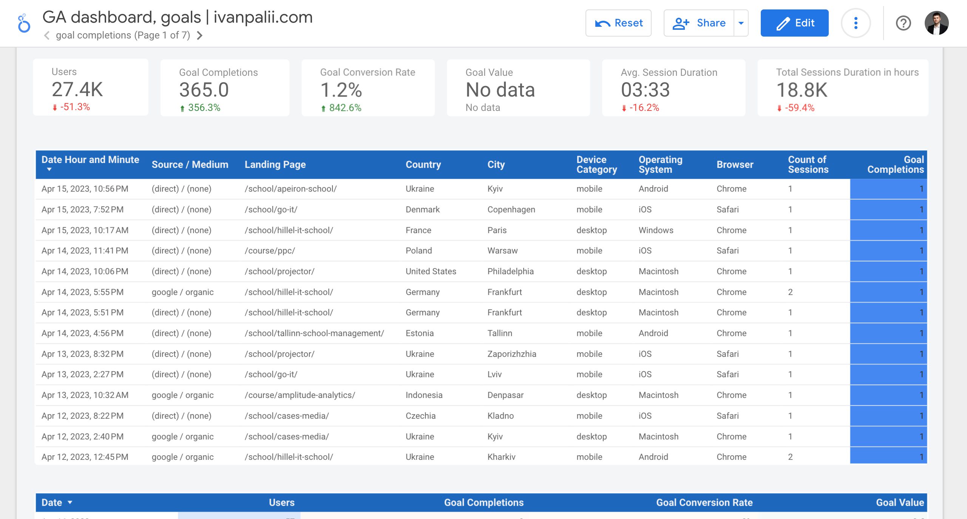The image size is (967, 519).
Task: Sort by Count of Sessions column header
Action: [x=808, y=164]
